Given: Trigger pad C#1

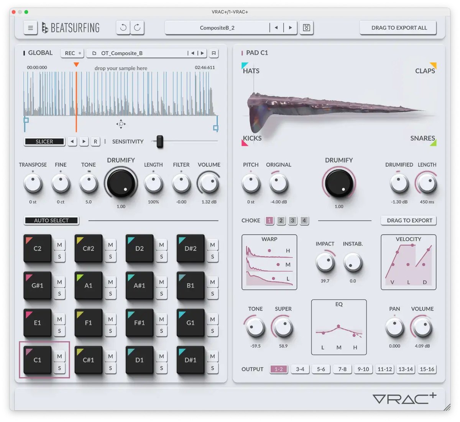Looking at the screenshot, I should [89, 360].
